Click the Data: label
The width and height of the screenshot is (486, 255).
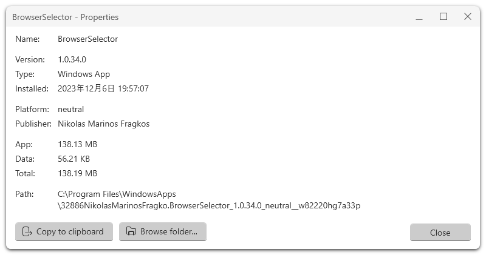pyautogui.click(x=25, y=159)
